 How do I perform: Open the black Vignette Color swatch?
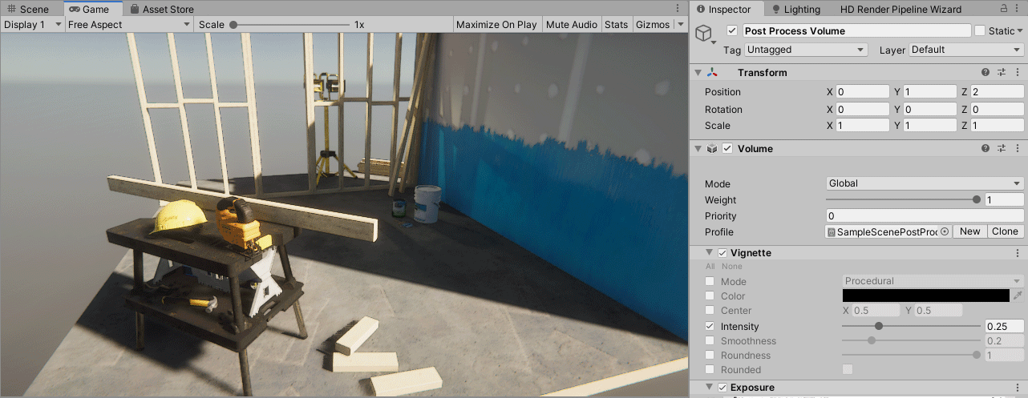pos(926,296)
